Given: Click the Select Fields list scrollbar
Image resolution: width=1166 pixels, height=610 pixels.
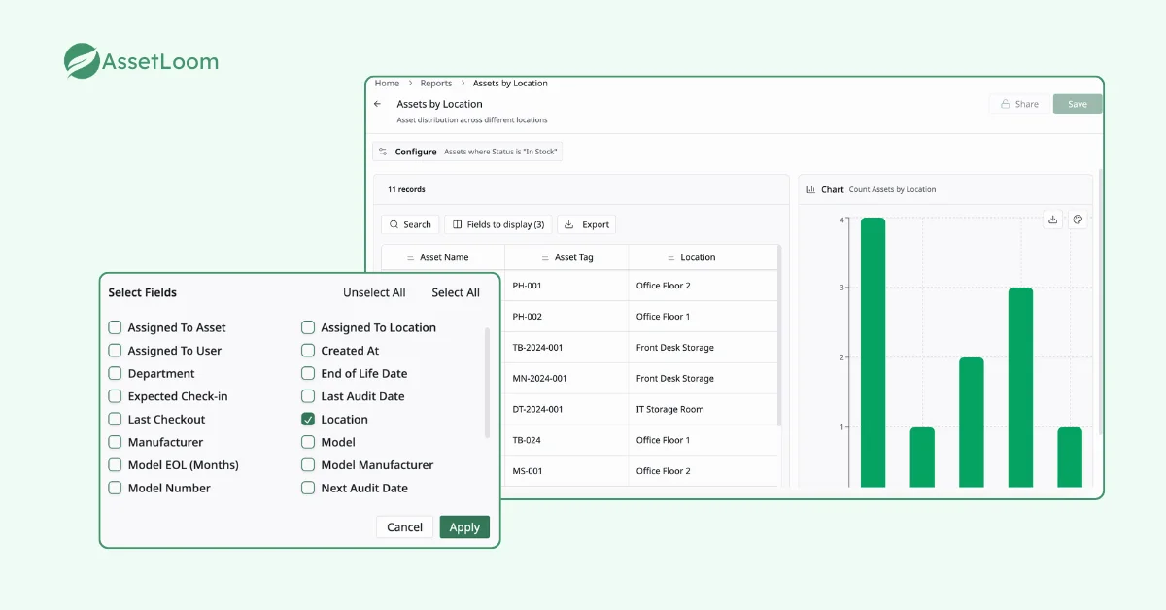Looking at the screenshot, I should click(x=488, y=382).
